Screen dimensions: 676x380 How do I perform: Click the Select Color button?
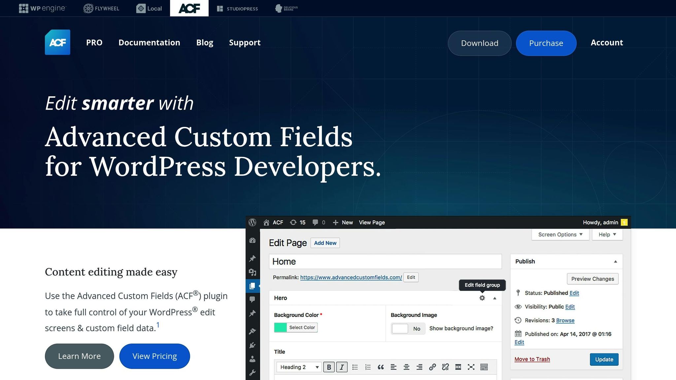(x=302, y=328)
